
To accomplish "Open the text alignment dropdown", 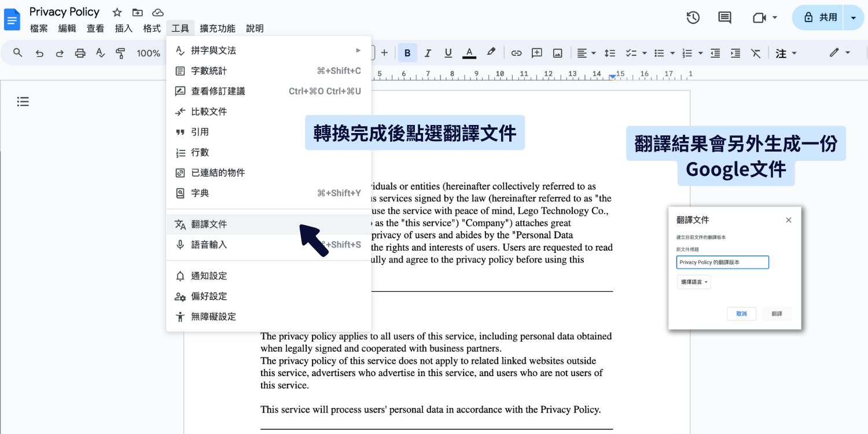I will 586,53.
